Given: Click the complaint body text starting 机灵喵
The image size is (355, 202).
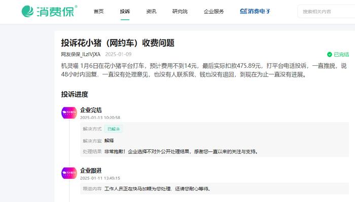Looking at the screenshot, I should (x=204, y=70).
